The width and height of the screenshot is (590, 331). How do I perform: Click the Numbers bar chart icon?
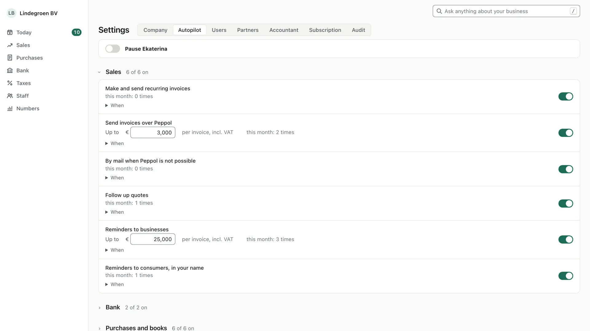coord(10,108)
